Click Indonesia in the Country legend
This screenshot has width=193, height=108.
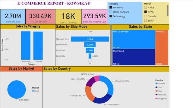pyautogui.click(x=161, y=95)
